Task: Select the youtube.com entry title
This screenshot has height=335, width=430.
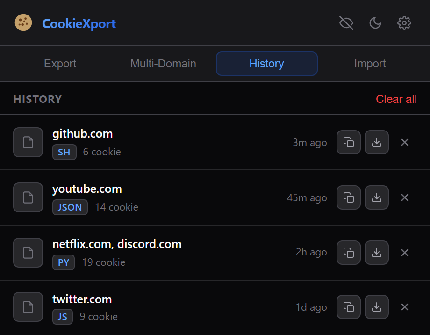Action: pyautogui.click(x=87, y=189)
